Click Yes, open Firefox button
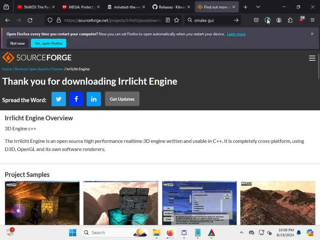Screen dimensions: 320x240 [48, 43]
